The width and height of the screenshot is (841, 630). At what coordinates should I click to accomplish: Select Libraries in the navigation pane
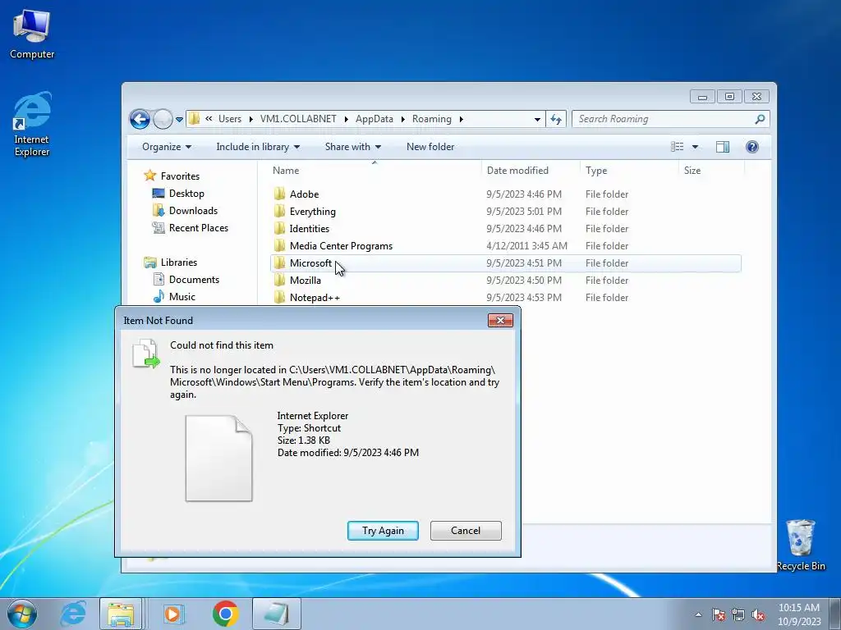coord(171,262)
